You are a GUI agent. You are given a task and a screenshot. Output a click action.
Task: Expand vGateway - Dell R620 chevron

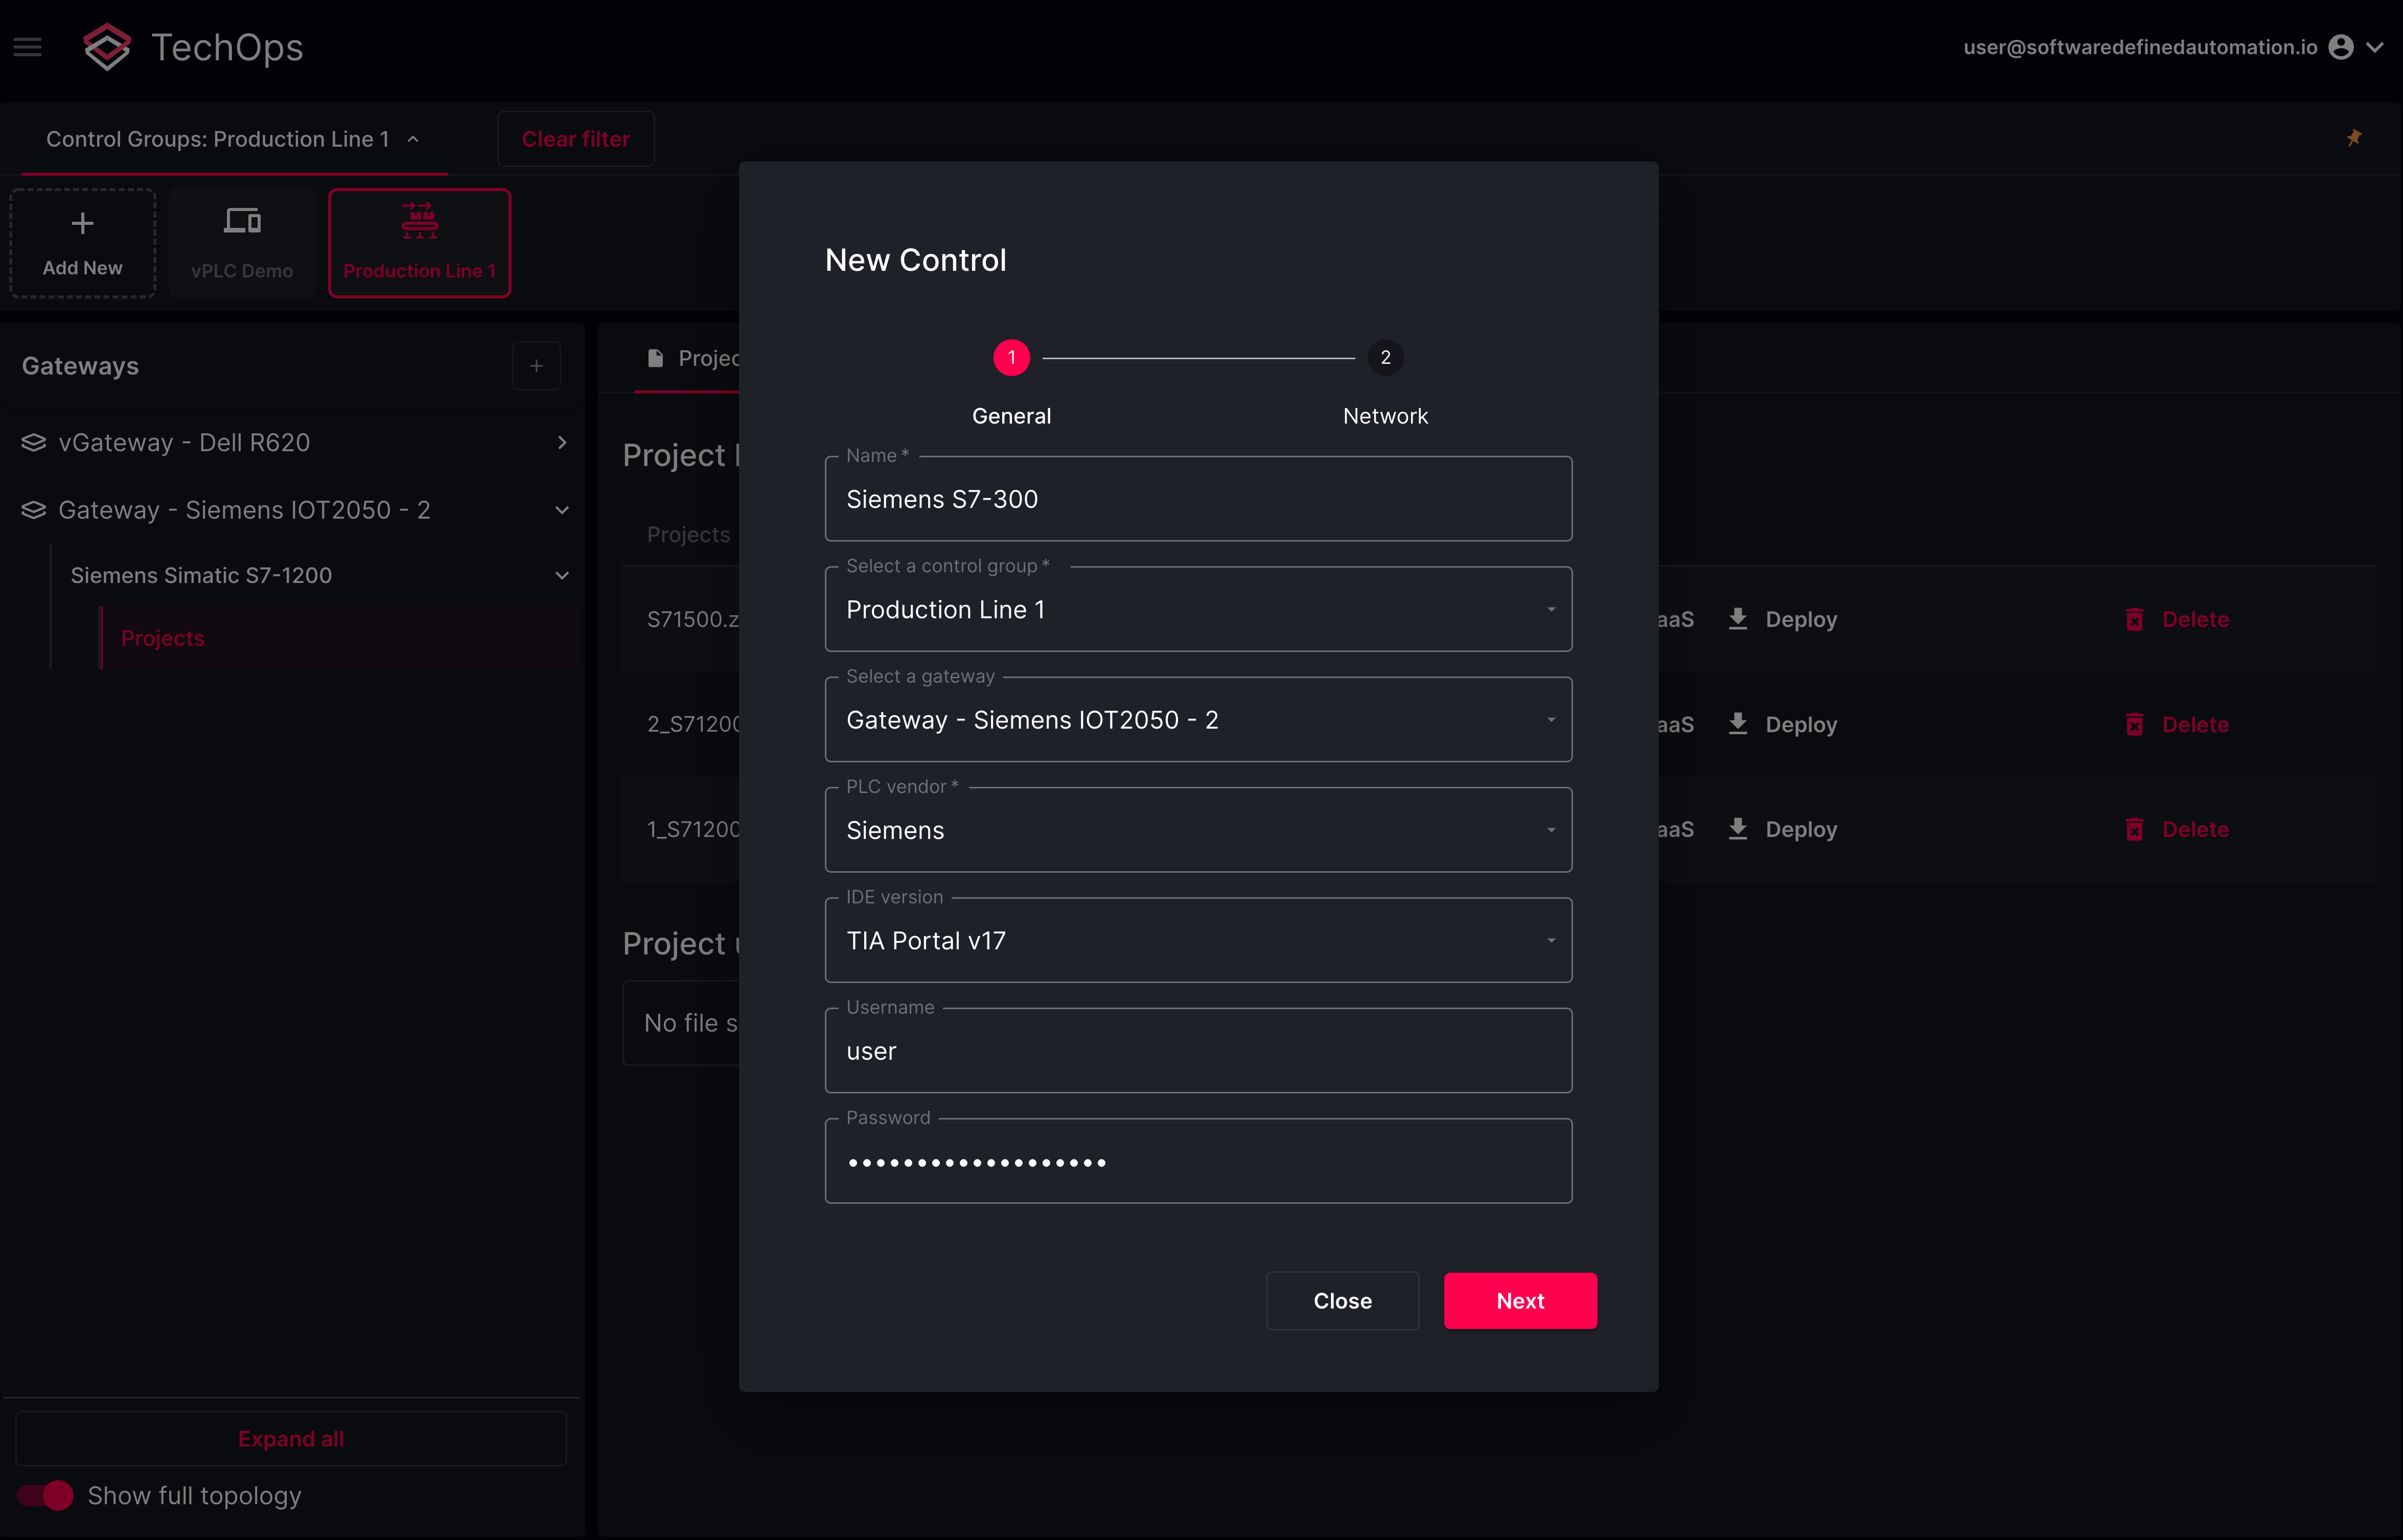click(x=562, y=442)
